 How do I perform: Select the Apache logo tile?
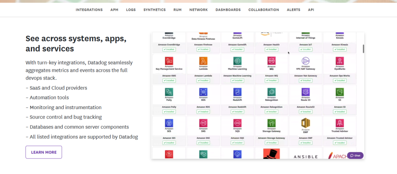[x=338, y=156]
